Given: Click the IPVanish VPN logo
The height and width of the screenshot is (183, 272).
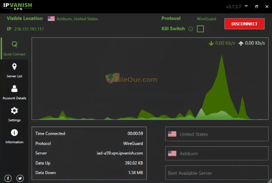Looking at the screenshot, I should pos(18,6).
